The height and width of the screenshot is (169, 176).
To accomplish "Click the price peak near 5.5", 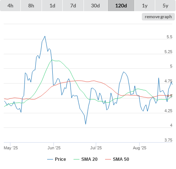I will pos(45,36).
